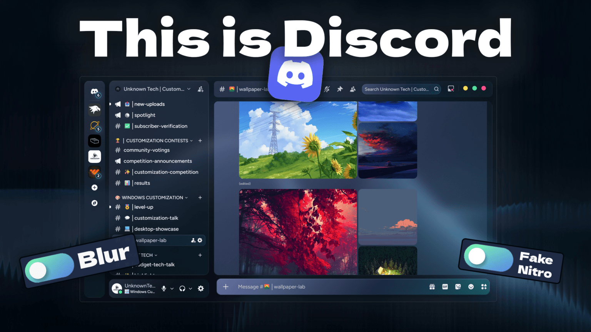Viewport: 591px width, 332px height.
Task: Click the invite members icon beside server name
Action: 200,89
